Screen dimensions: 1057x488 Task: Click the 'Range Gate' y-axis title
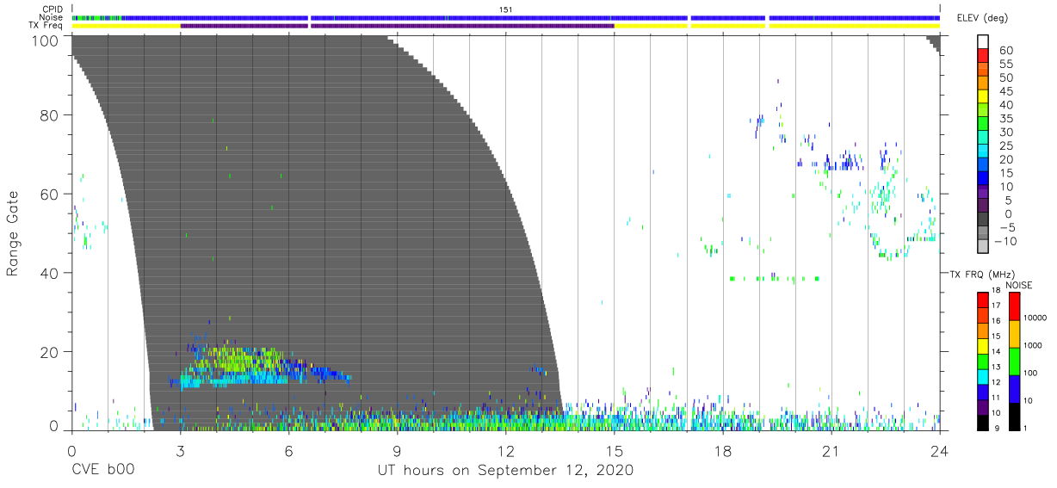[x=13, y=234]
